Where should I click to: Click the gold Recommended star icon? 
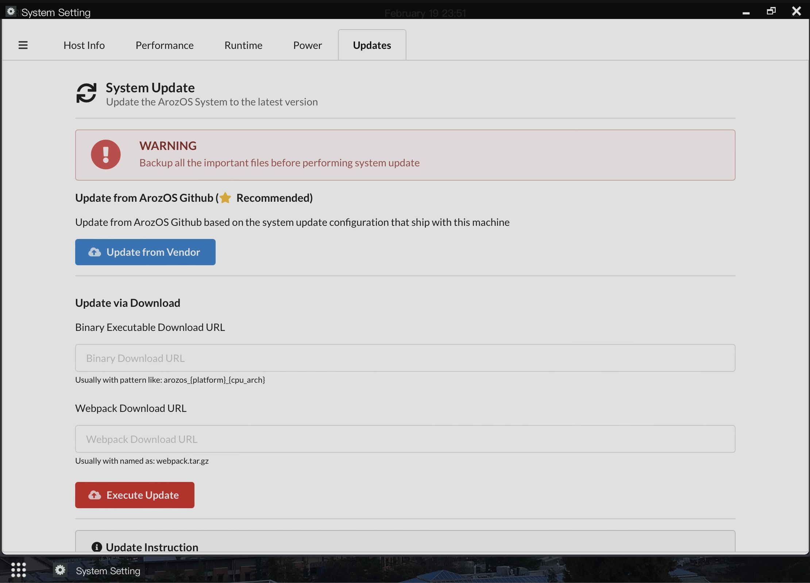tap(225, 198)
